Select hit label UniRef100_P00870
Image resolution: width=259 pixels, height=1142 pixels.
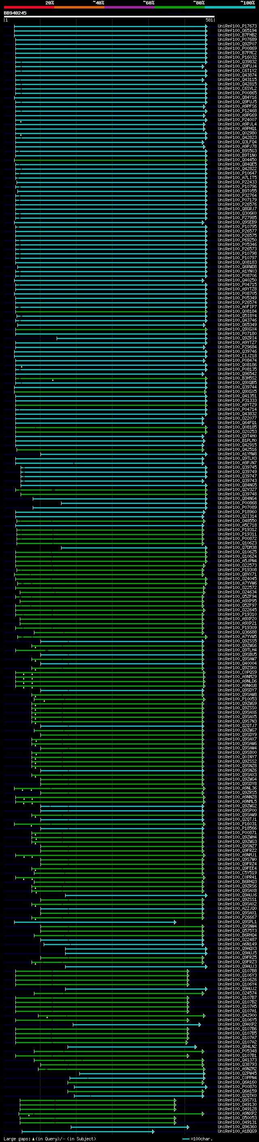(237, 1087)
